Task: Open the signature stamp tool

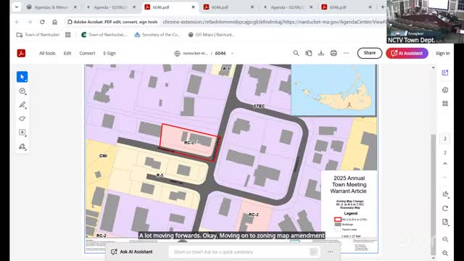Action: tap(22, 146)
